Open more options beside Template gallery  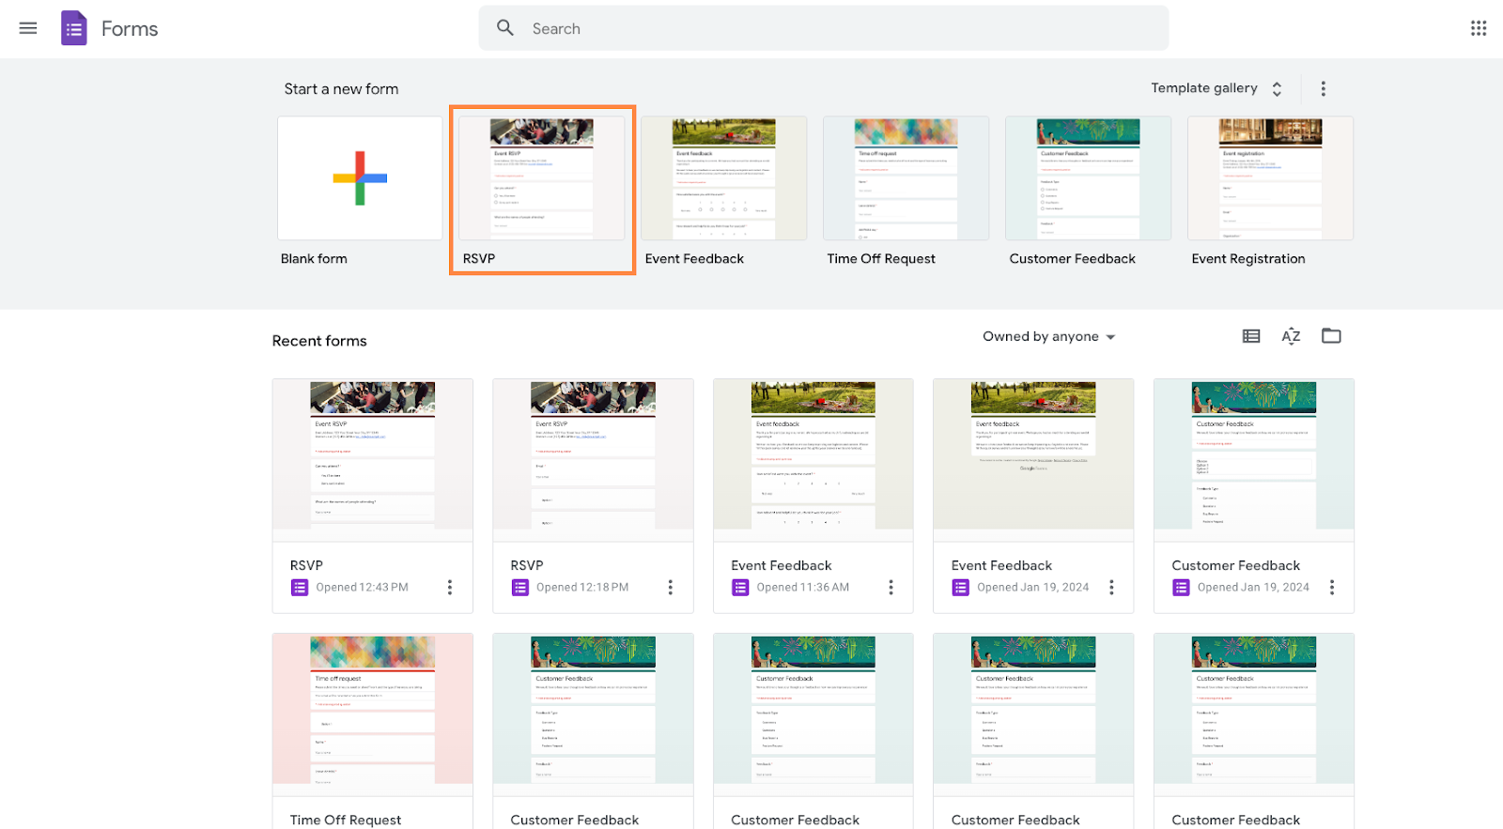pyautogui.click(x=1323, y=88)
